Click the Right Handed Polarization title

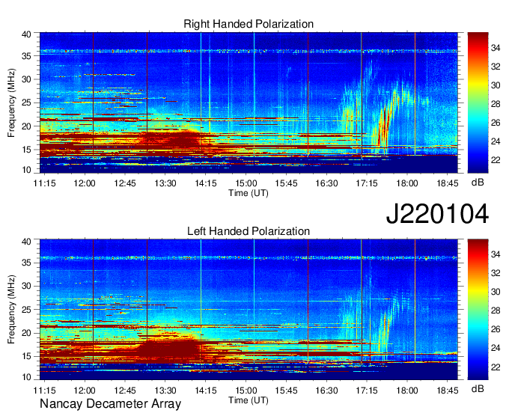click(249, 24)
